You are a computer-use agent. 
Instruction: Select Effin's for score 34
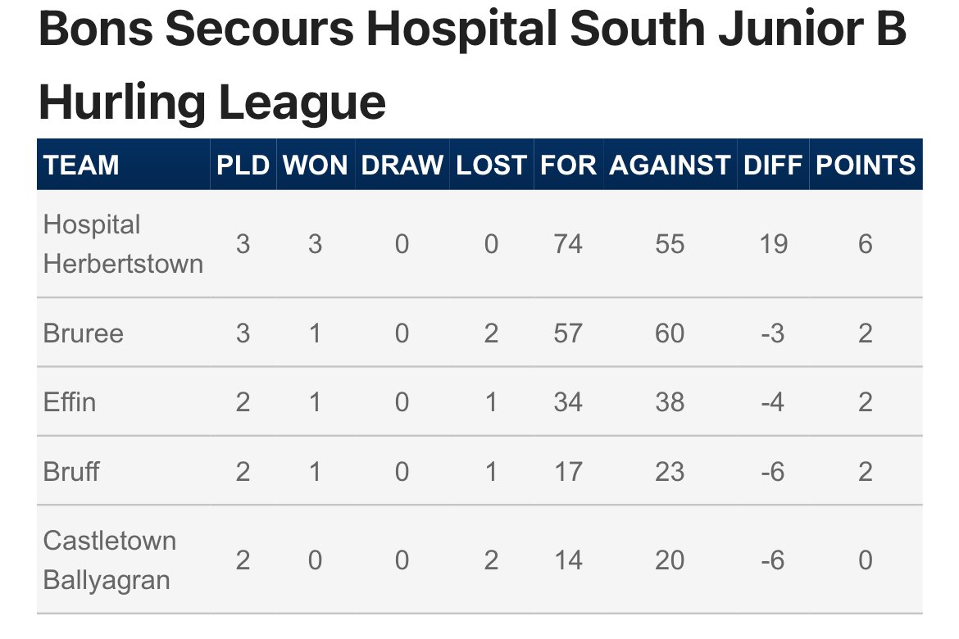(568, 402)
